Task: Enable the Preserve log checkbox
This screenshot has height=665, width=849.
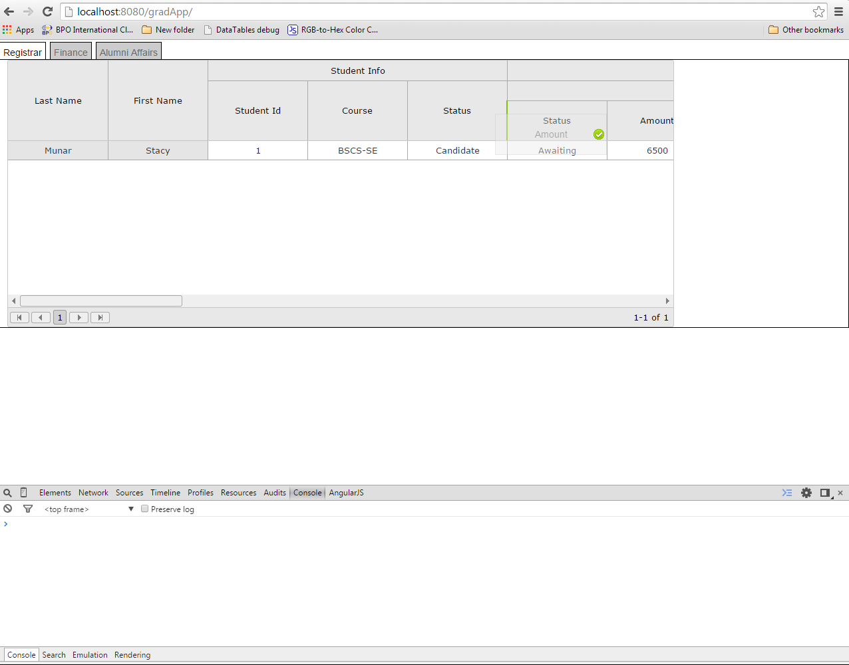Action: 144,509
